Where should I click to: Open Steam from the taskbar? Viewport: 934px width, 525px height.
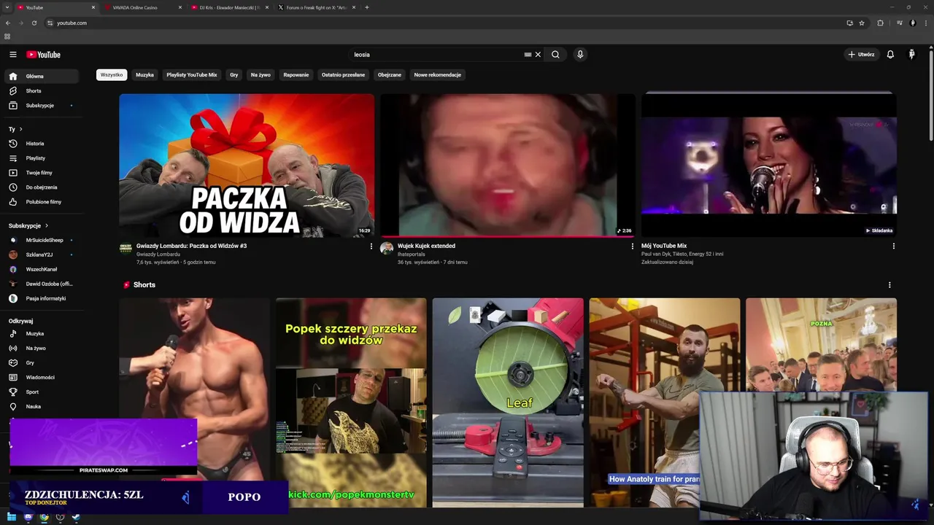(76, 518)
